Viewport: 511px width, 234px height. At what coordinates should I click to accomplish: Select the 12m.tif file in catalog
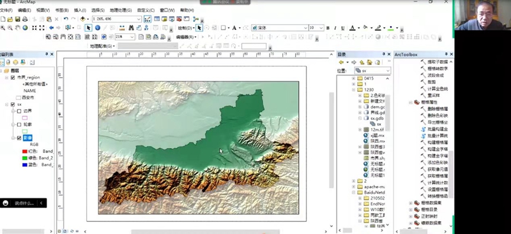[378, 129]
